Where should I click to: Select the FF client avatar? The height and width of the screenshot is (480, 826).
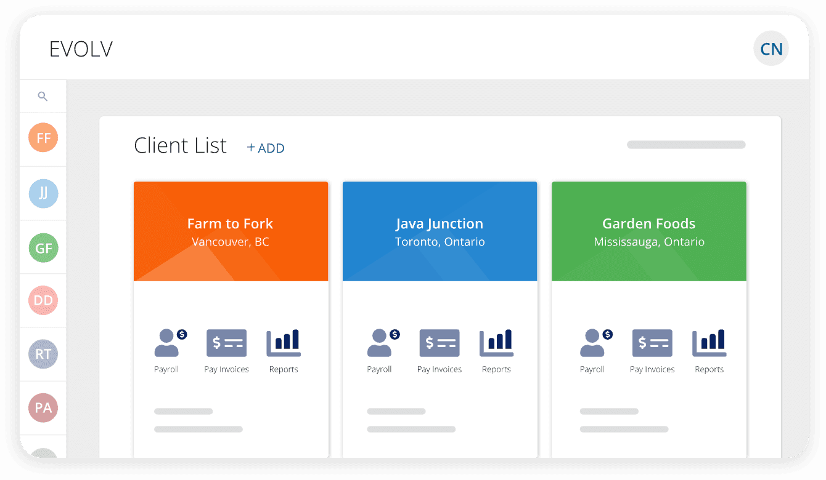pos(43,138)
